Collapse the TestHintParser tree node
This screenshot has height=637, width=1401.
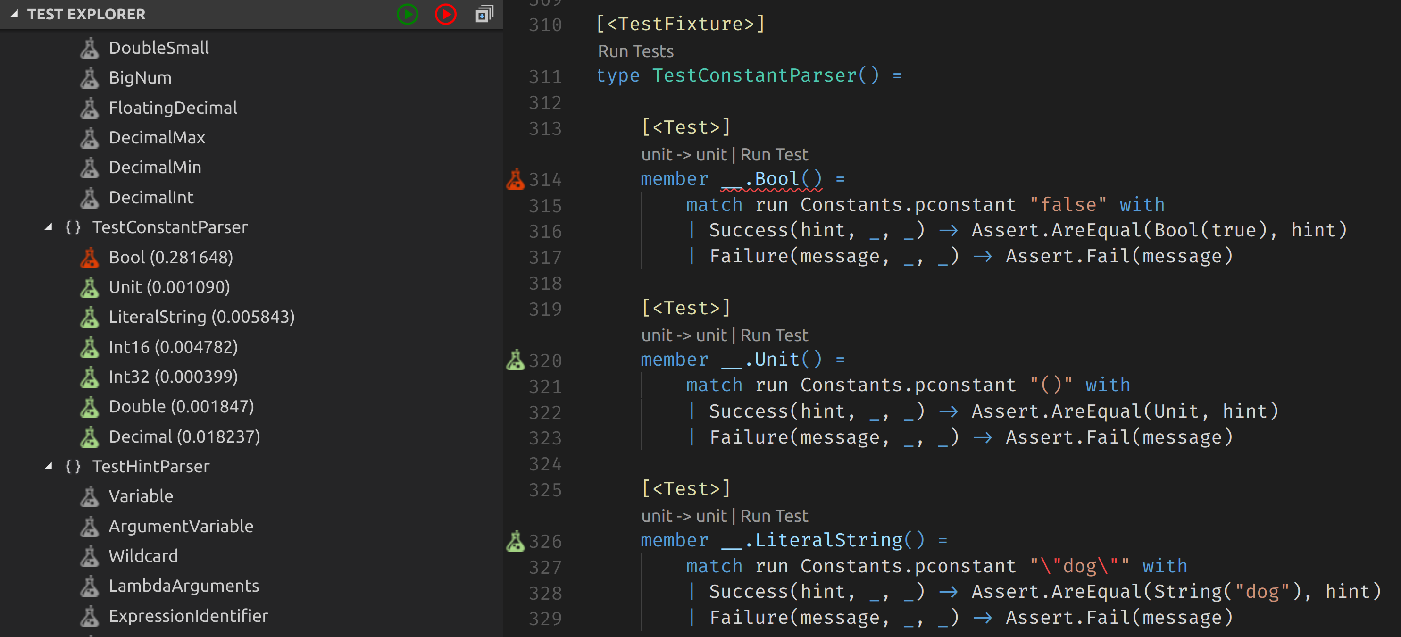[x=49, y=466]
